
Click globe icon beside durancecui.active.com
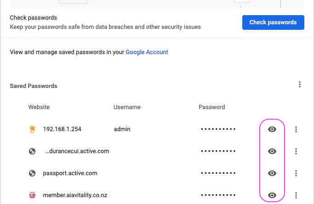tap(32, 151)
